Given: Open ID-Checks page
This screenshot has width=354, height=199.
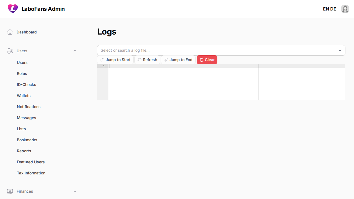Looking at the screenshot, I should pyautogui.click(x=27, y=85).
